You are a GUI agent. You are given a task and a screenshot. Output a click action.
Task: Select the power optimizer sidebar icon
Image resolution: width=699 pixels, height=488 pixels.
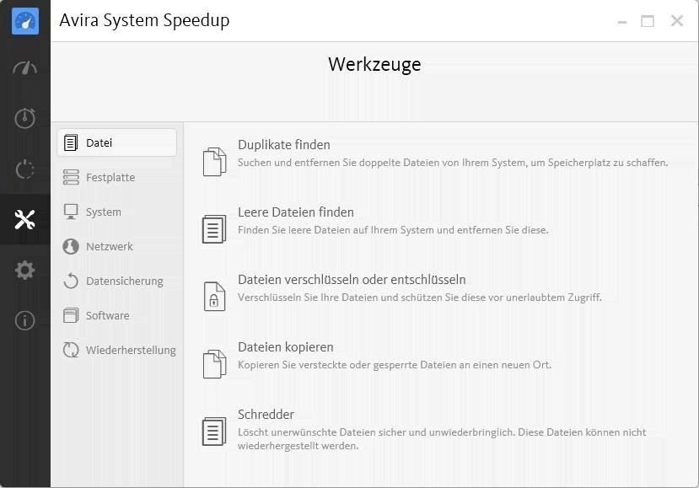pyautogui.click(x=25, y=169)
